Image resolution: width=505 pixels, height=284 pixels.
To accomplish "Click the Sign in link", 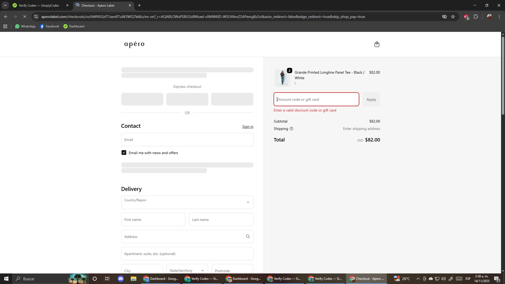I will 248,127.
